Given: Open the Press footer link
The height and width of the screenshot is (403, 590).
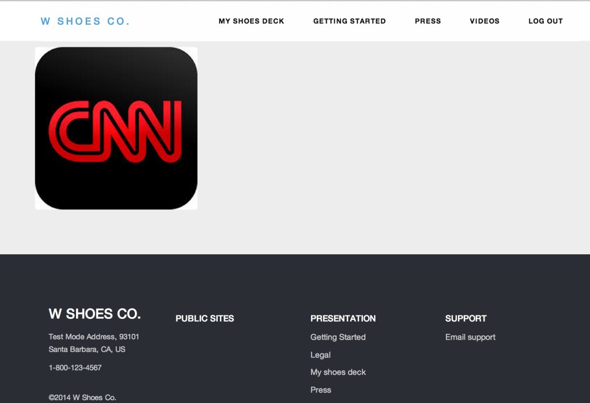Looking at the screenshot, I should click(320, 390).
